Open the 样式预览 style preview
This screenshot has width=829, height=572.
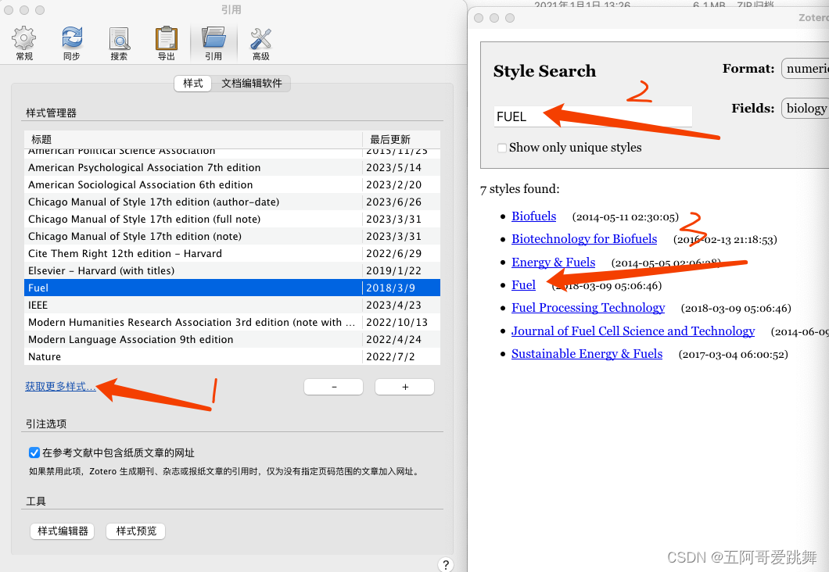136,531
